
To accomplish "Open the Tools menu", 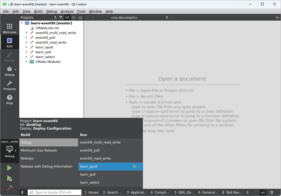I will pyautogui.click(x=81, y=11).
